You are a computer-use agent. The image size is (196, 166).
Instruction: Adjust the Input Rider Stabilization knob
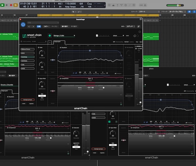(42, 84)
